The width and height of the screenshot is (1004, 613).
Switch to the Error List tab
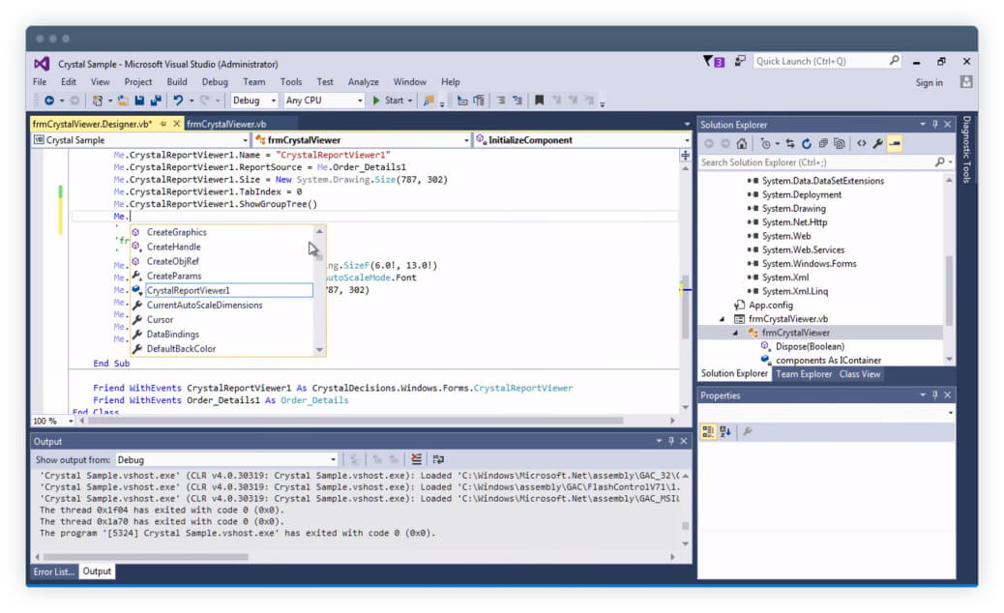[x=54, y=571]
